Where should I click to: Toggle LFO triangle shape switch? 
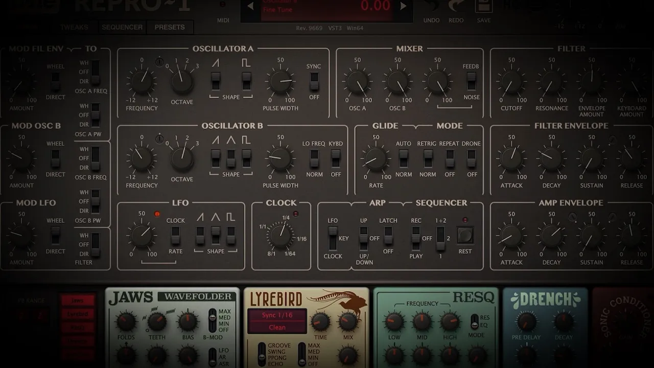pos(216,236)
